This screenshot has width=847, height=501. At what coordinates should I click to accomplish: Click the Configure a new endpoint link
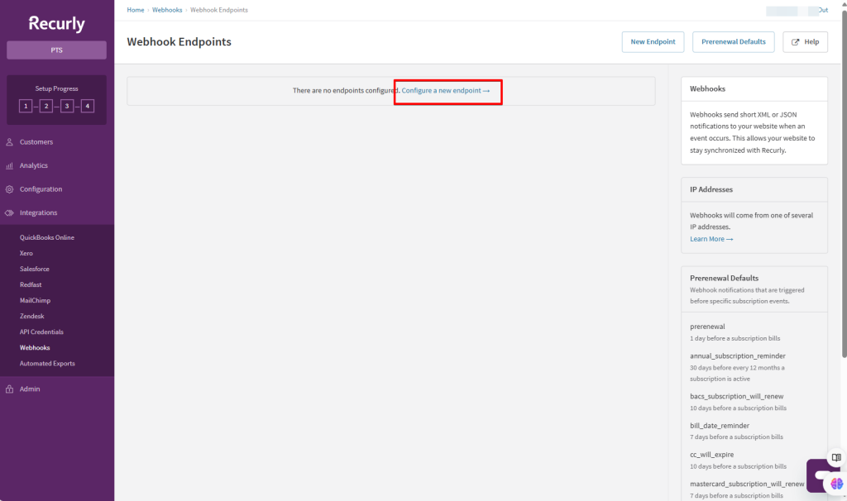tap(446, 90)
